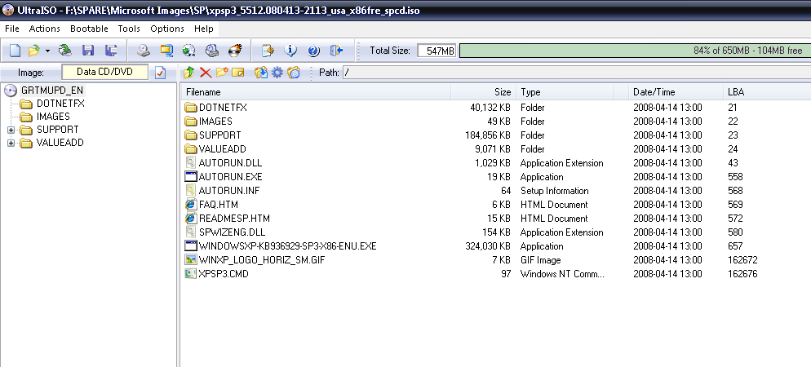Click the blue question mark Help icon
The height and width of the screenshot is (367, 811).
[x=313, y=51]
